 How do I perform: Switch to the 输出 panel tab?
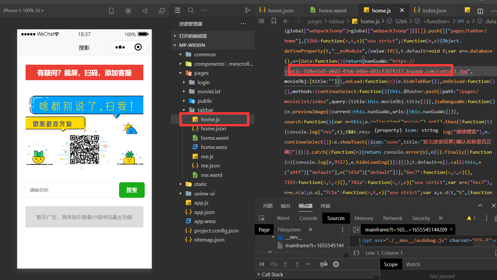(x=285, y=206)
